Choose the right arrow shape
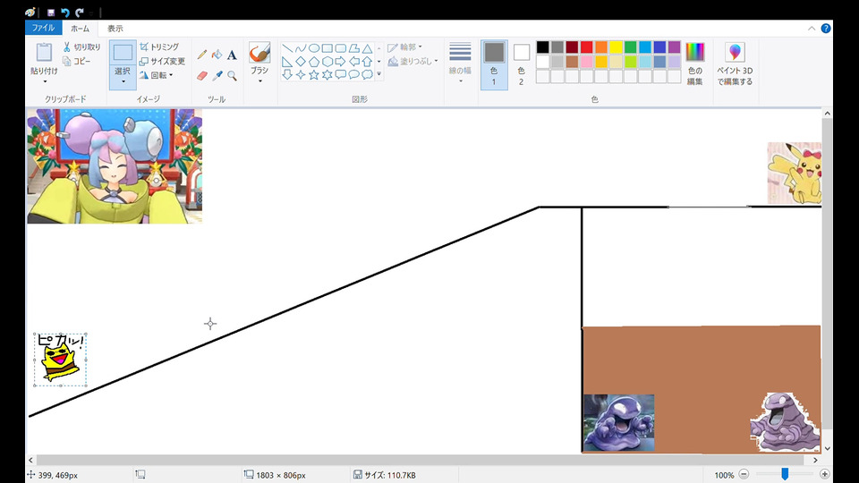 click(x=341, y=62)
